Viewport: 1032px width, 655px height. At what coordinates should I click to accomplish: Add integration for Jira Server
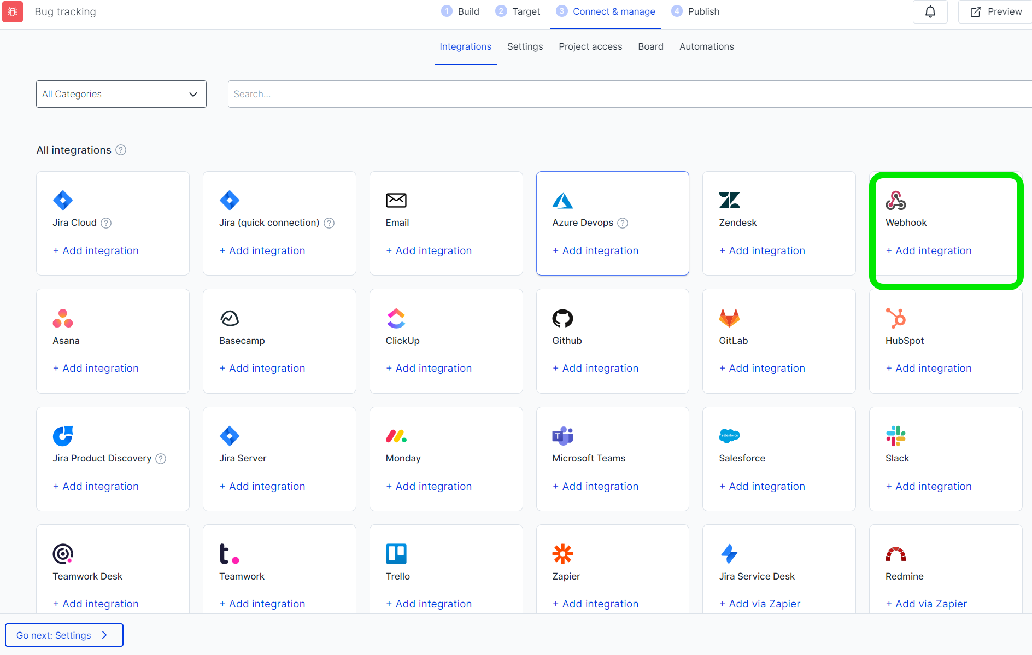(x=262, y=486)
